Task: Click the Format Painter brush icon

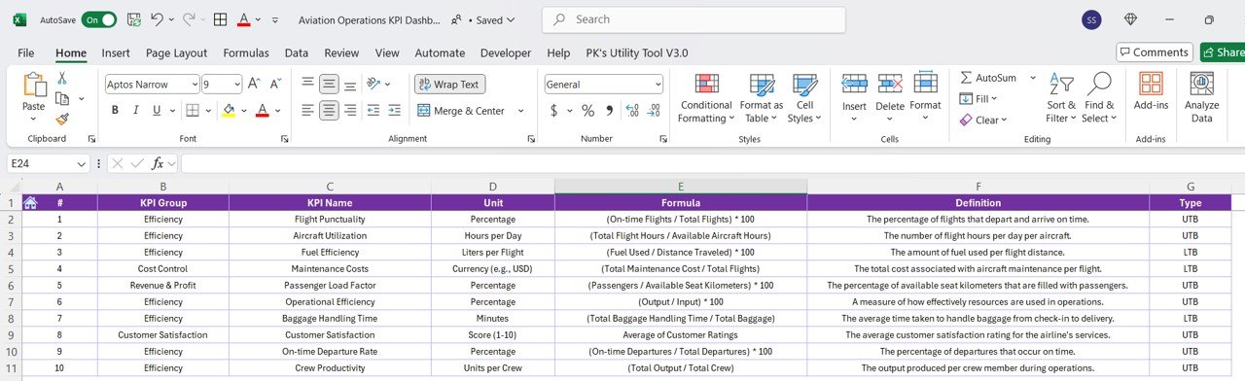Action: coord(62,120)
